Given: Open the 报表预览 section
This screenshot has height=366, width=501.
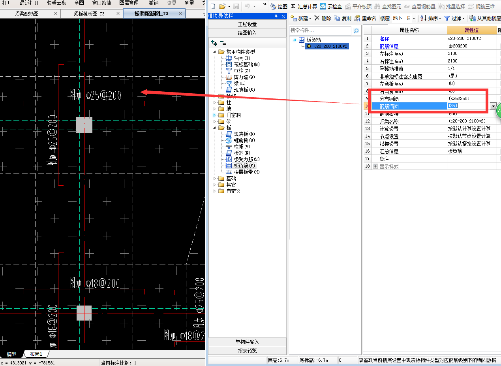Looking at the screenshot, I should pyautogui.click(x=247, y=350).
